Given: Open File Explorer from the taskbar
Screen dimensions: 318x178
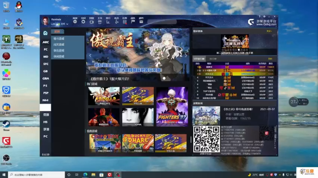Looking at the screenshot, I should pos(93,175).
